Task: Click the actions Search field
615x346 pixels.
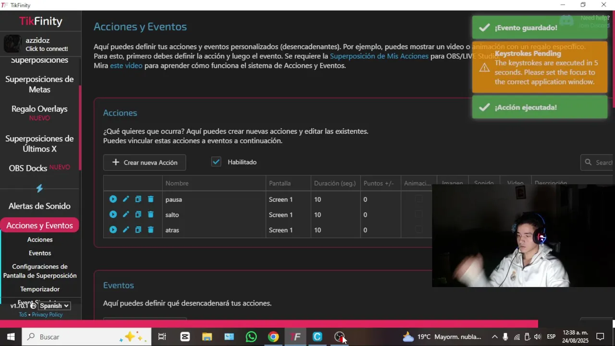Action: click(x=597, y=162)
